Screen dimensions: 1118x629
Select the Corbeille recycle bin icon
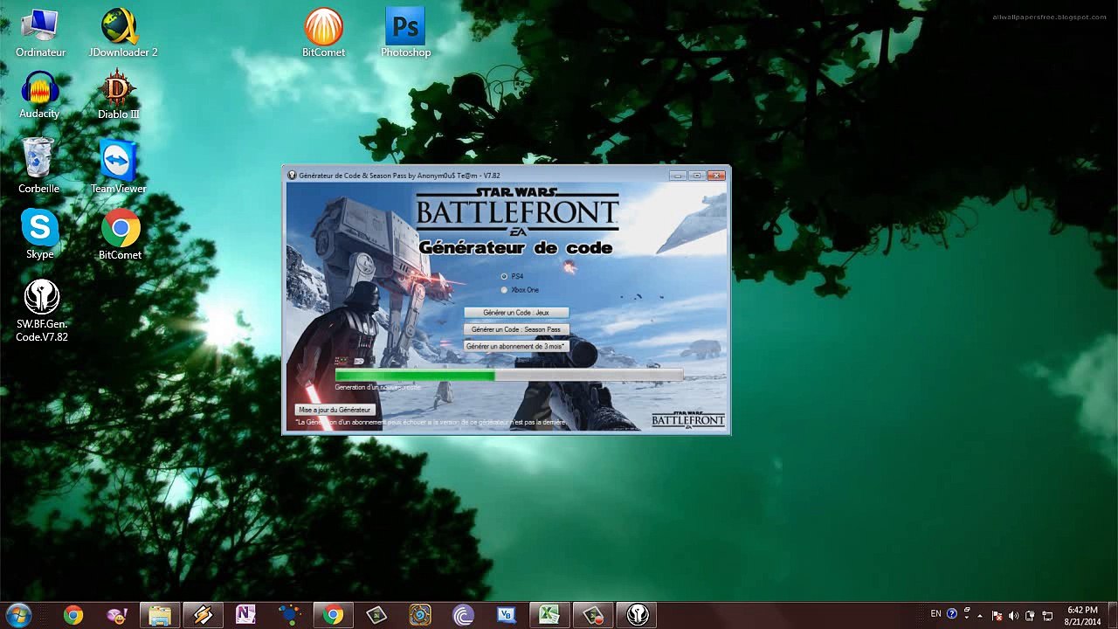point(39,165)
